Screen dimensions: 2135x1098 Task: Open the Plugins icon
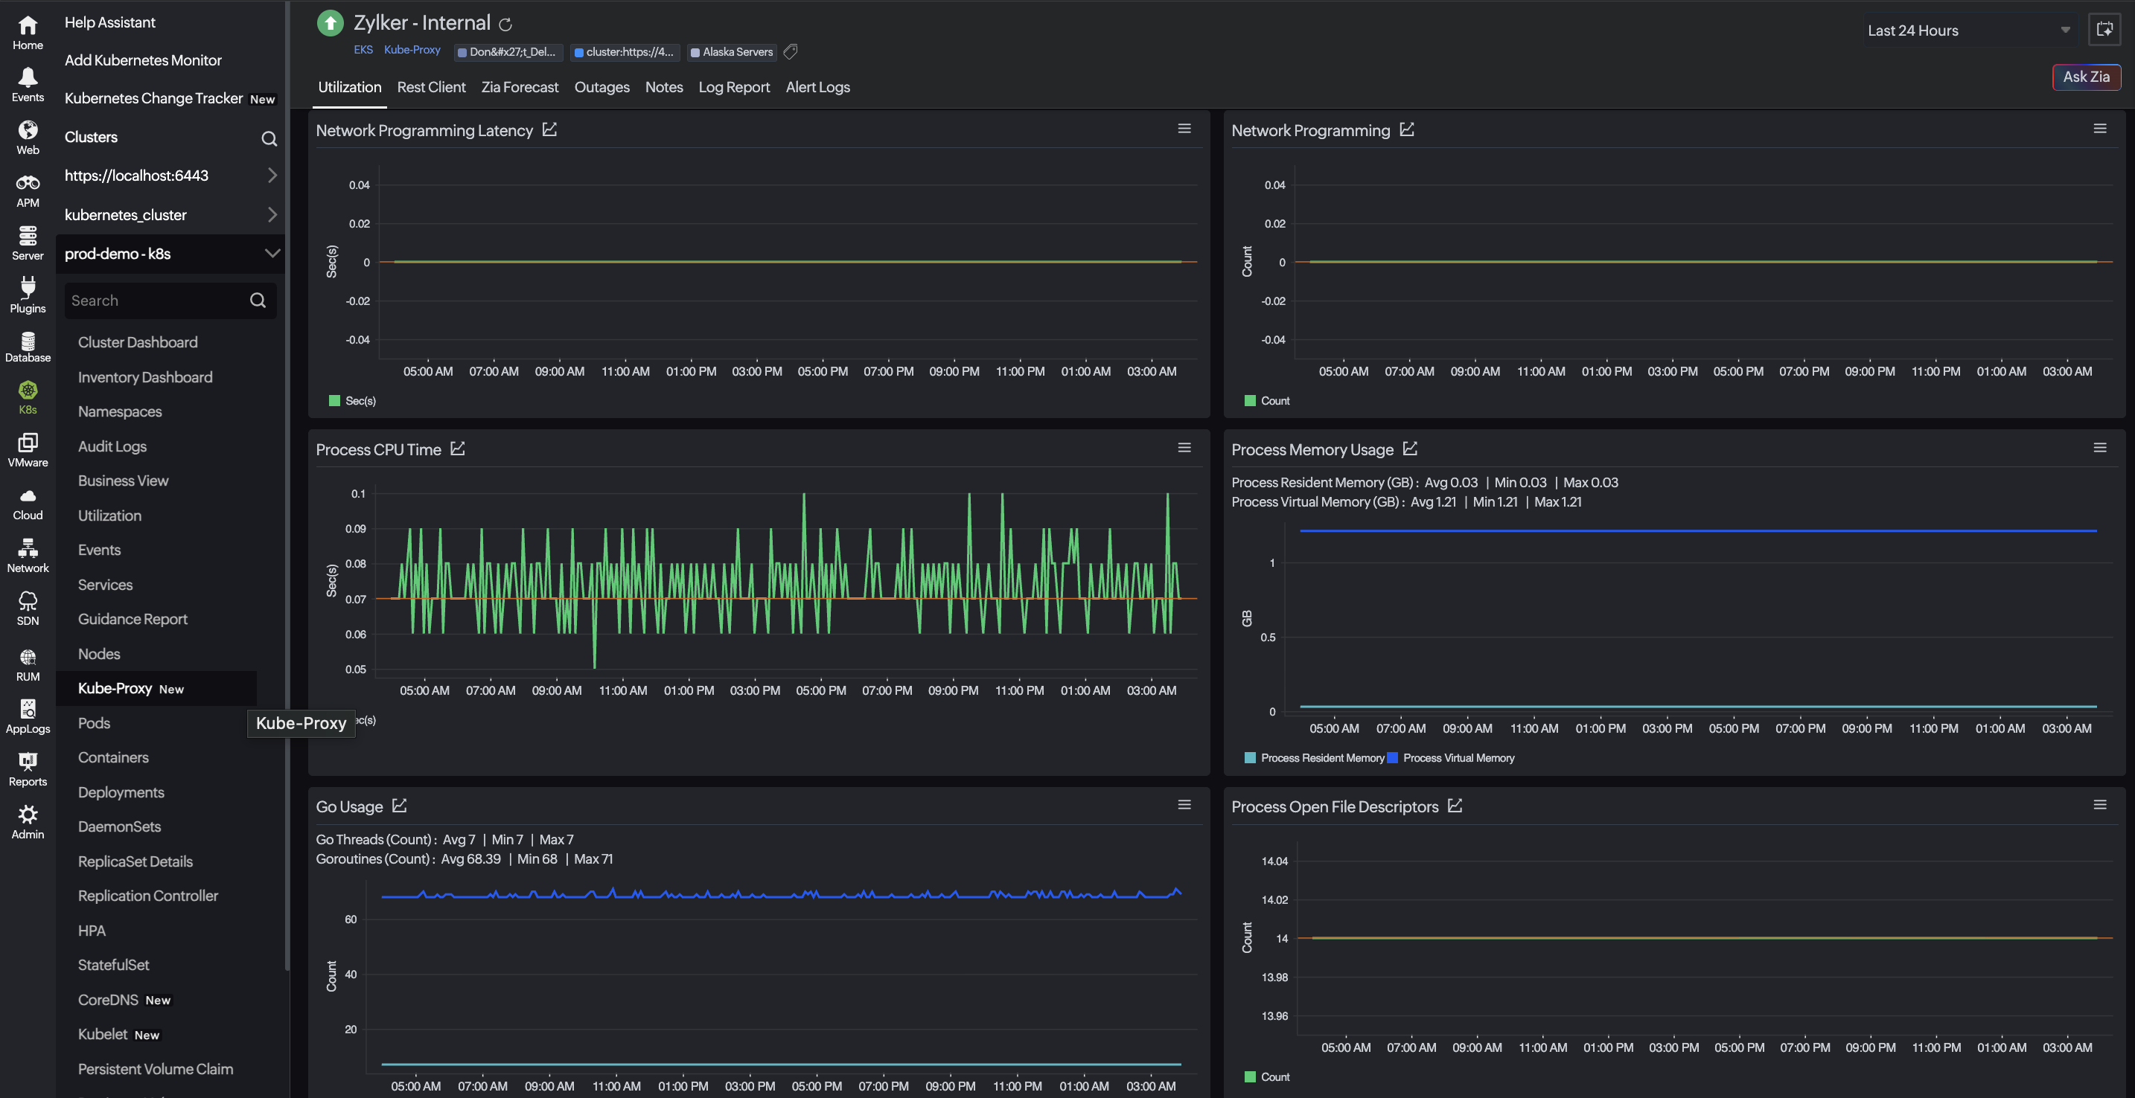28,287
